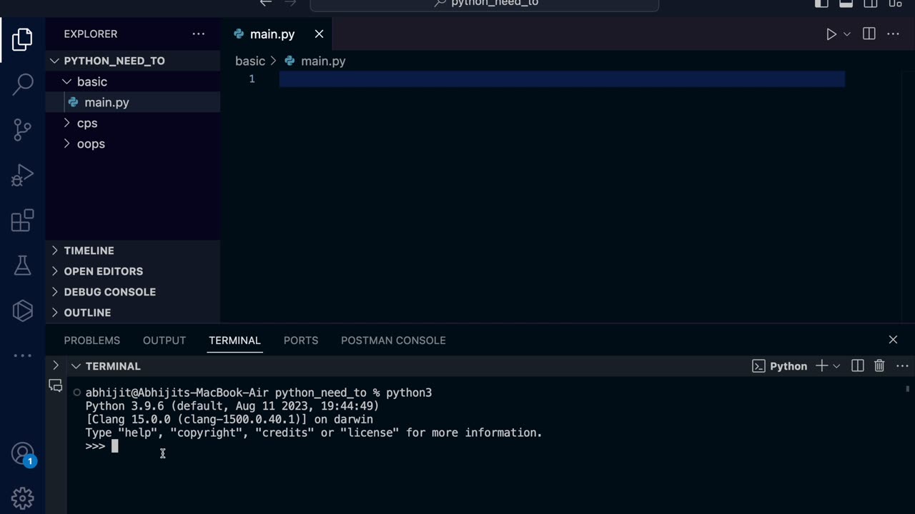This screenshot has height=514, width=915.
Task: Switch to the PROBLEMS panel tab
Action: tap(92, 341)
